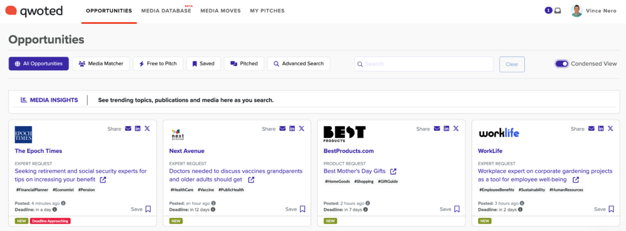Open The Epoch Times publication link
626x231 pixels.
point(38,151)
